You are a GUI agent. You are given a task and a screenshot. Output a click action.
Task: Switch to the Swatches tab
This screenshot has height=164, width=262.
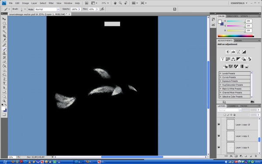tap(232, 16)
